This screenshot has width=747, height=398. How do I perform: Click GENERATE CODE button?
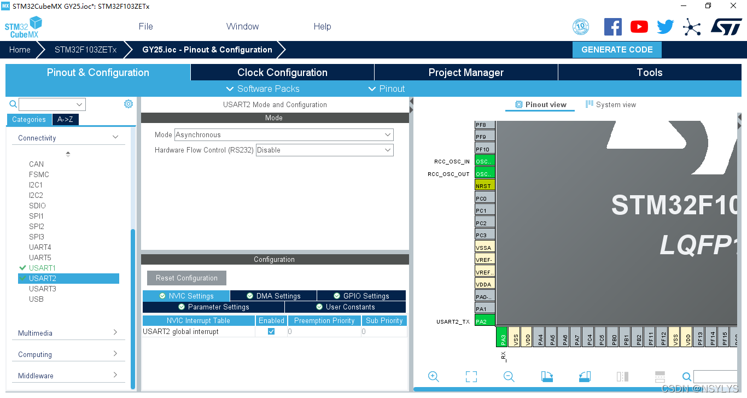617,50
